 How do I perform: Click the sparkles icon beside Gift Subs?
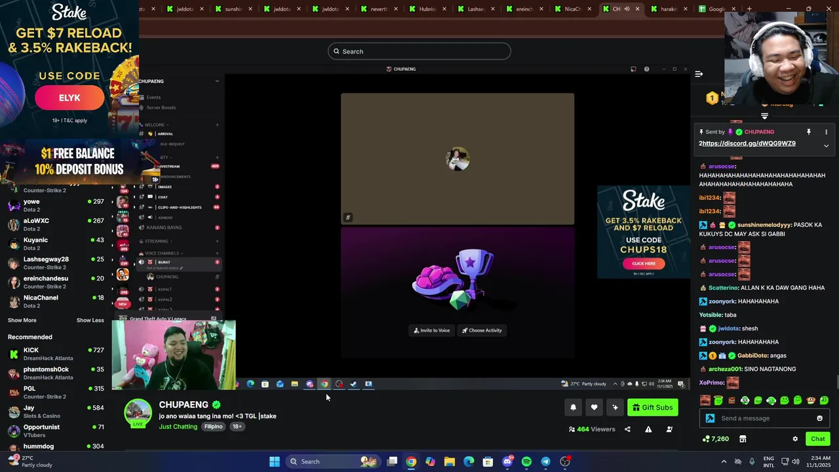615,407
